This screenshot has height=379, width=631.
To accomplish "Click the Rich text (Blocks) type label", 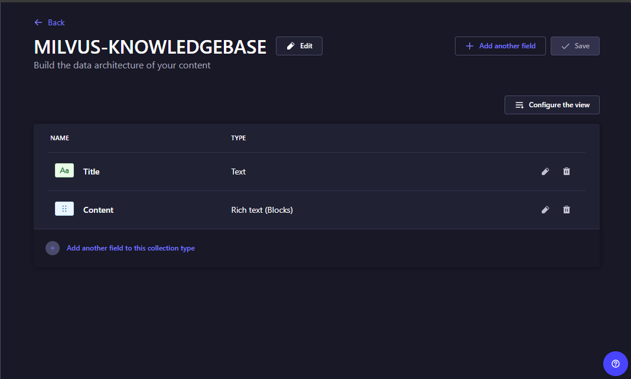I will (262, 210).
